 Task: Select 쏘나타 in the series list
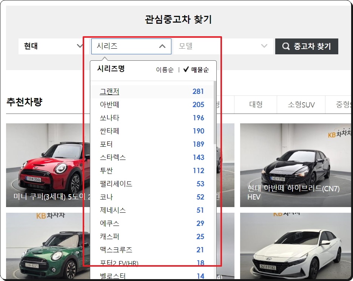[x=152, y=118]
